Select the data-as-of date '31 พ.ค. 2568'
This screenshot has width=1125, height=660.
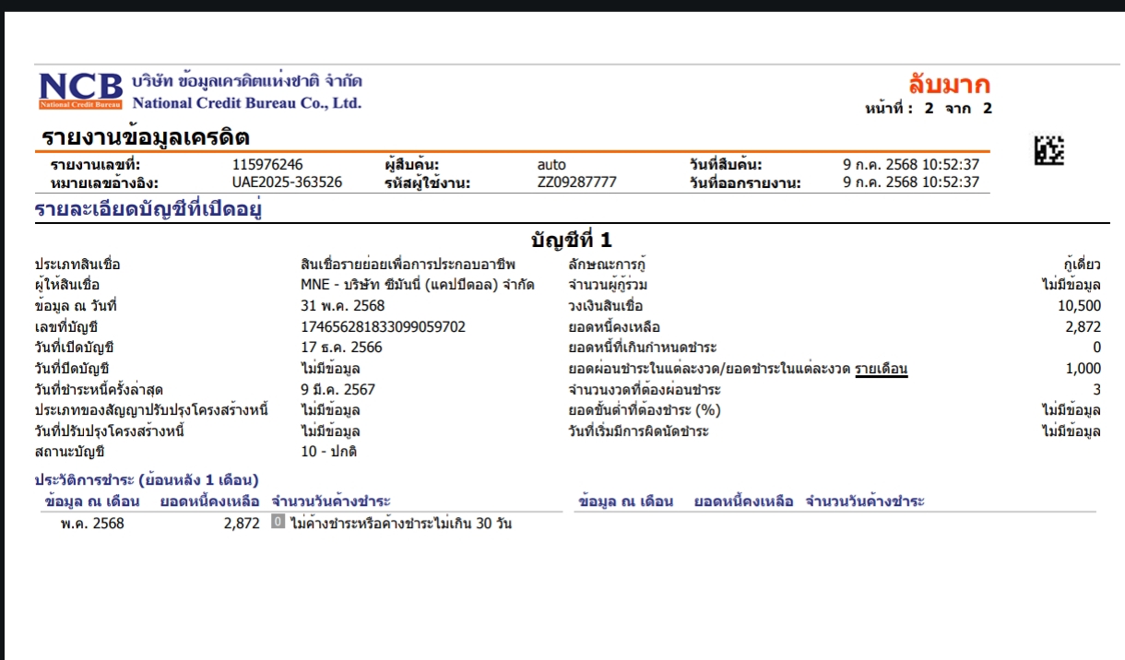tap(343, 306)
